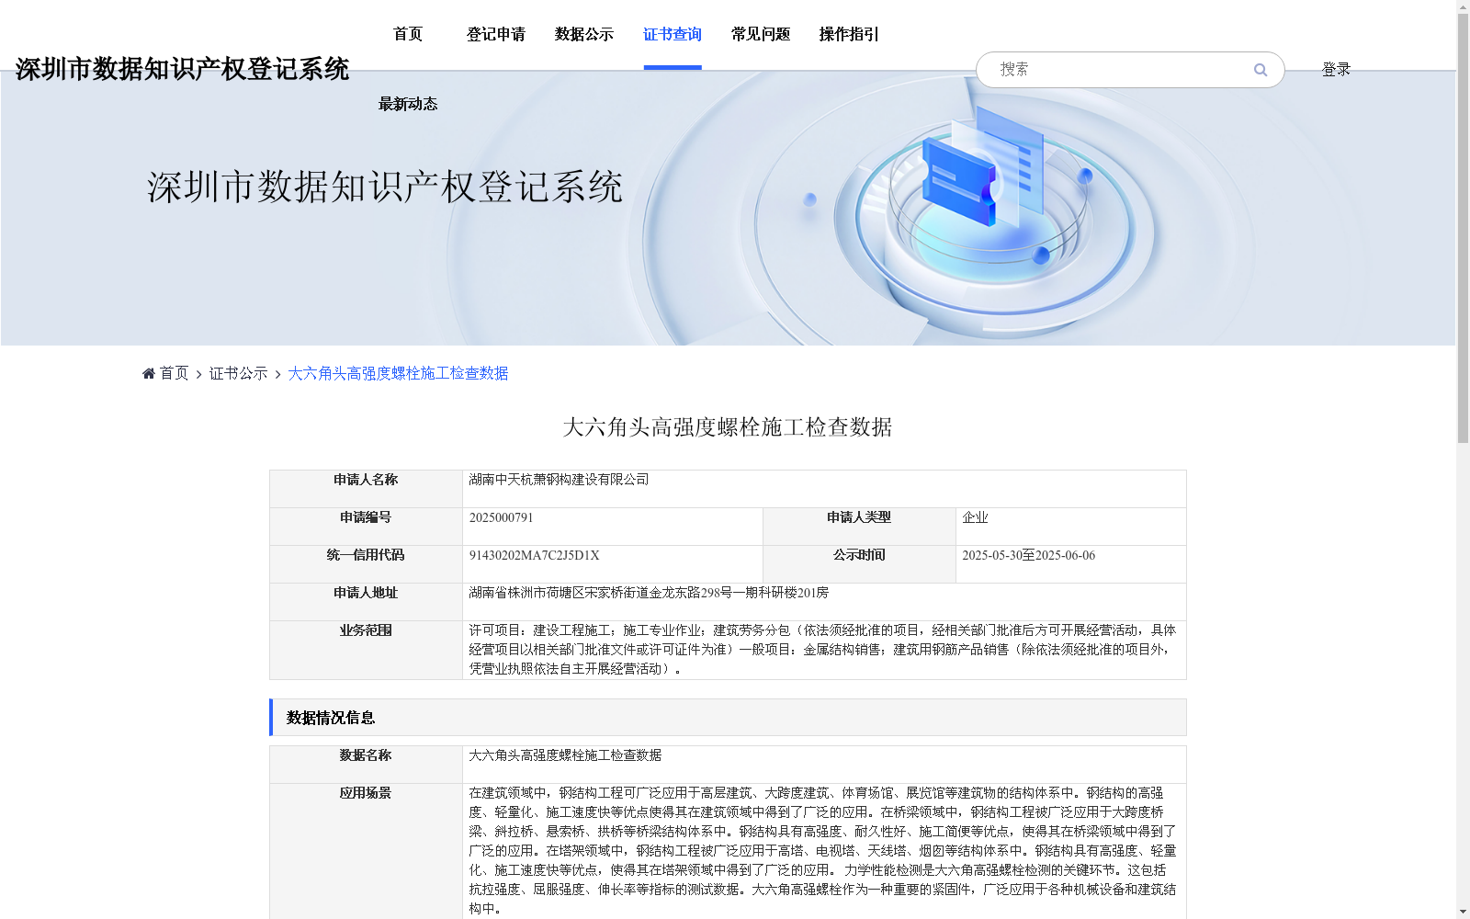Click the 公示时间 label cell
Image resolution: width=1470 pixels, height=919 pixels.
(859, 564)
